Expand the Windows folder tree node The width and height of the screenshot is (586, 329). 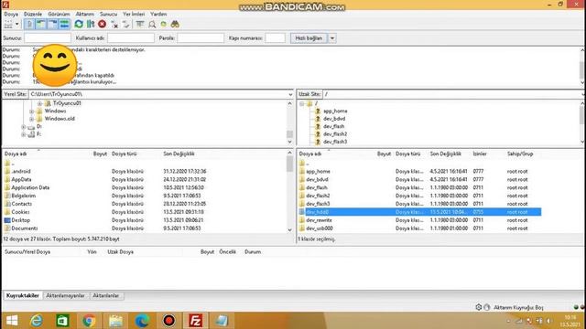coord(32,111)
